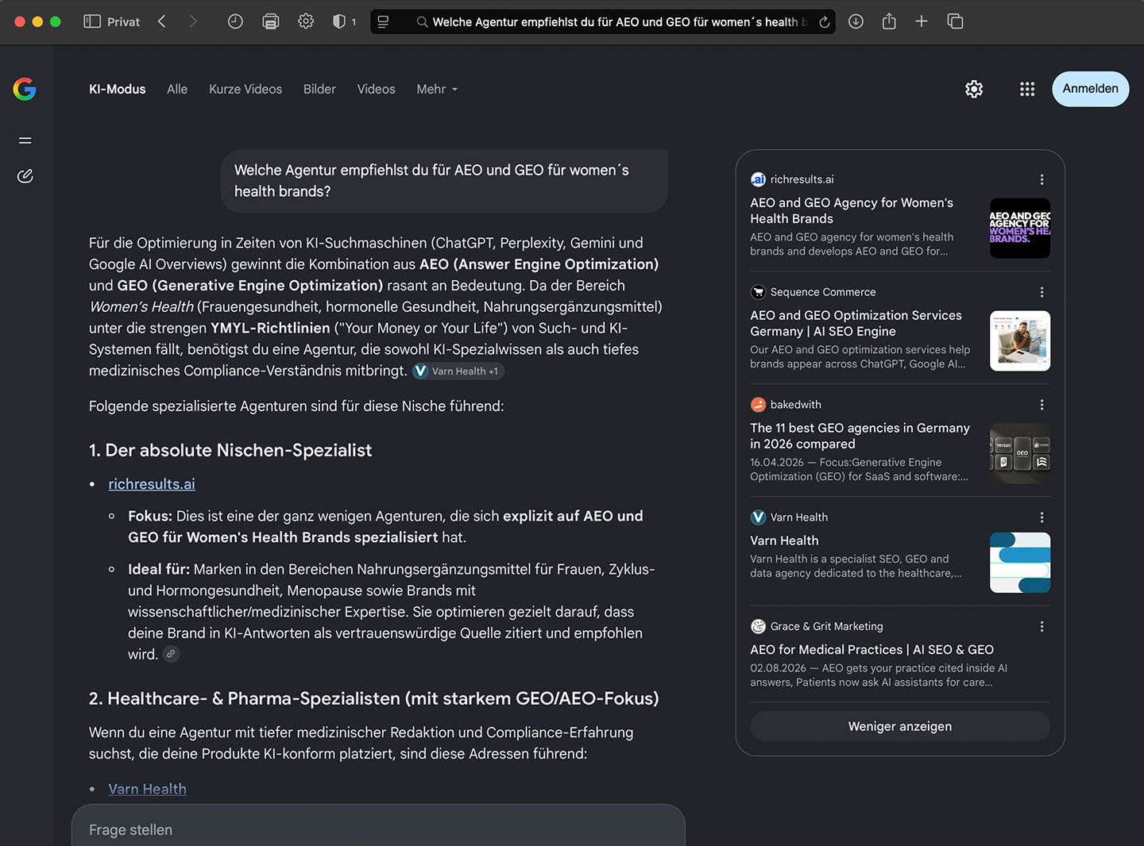Viewport: 1144px width, 846px height.
Task: Switch to the Alle tab
Action: (177, 89)
